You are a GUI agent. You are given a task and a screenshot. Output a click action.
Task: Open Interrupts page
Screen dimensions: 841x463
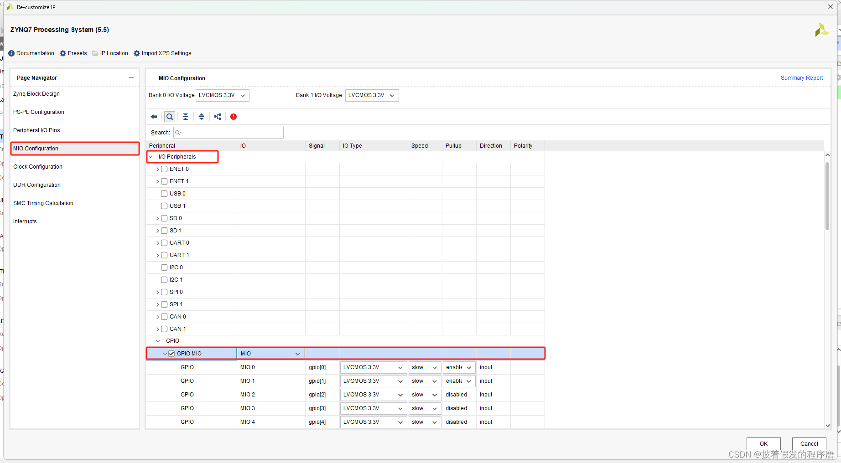(25, 221)
